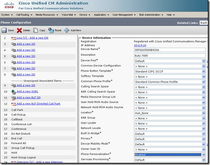Click the speed dial icon in row 9
This screenshot has height=165, width=210.
[13, 86]
